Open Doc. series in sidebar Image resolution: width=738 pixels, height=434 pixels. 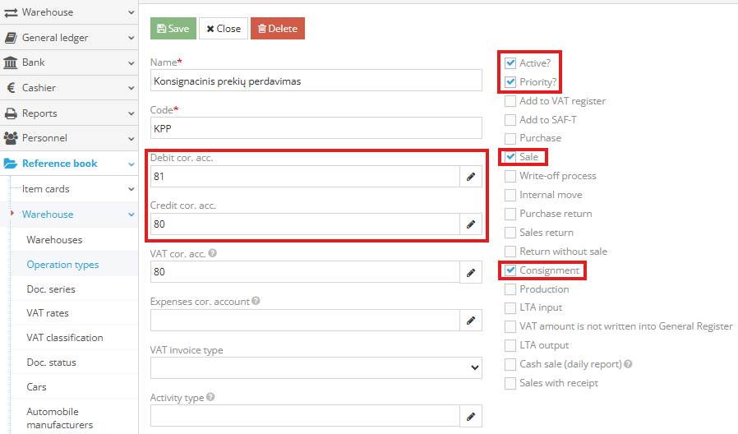(x=51, y=289)
